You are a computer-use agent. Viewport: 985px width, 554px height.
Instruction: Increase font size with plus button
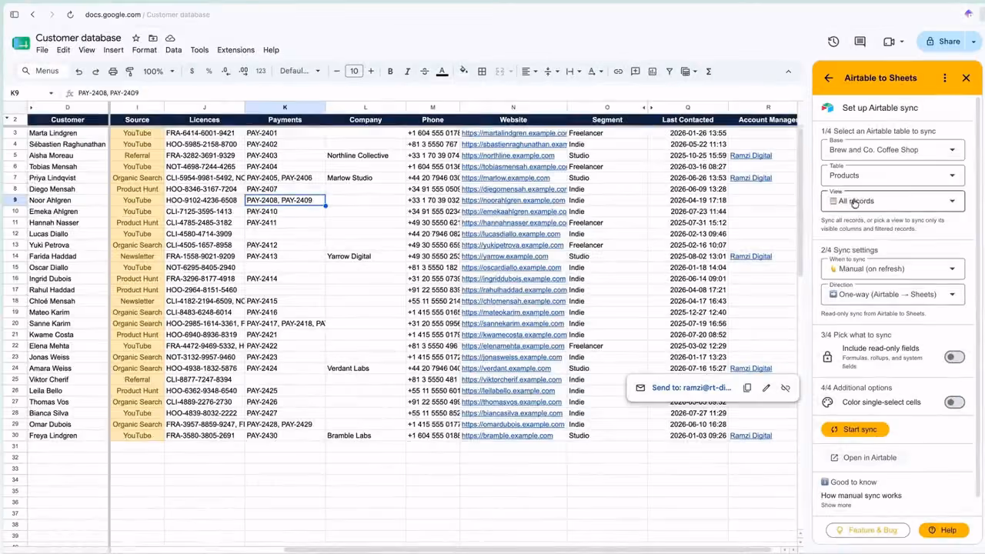click(371, 72)
